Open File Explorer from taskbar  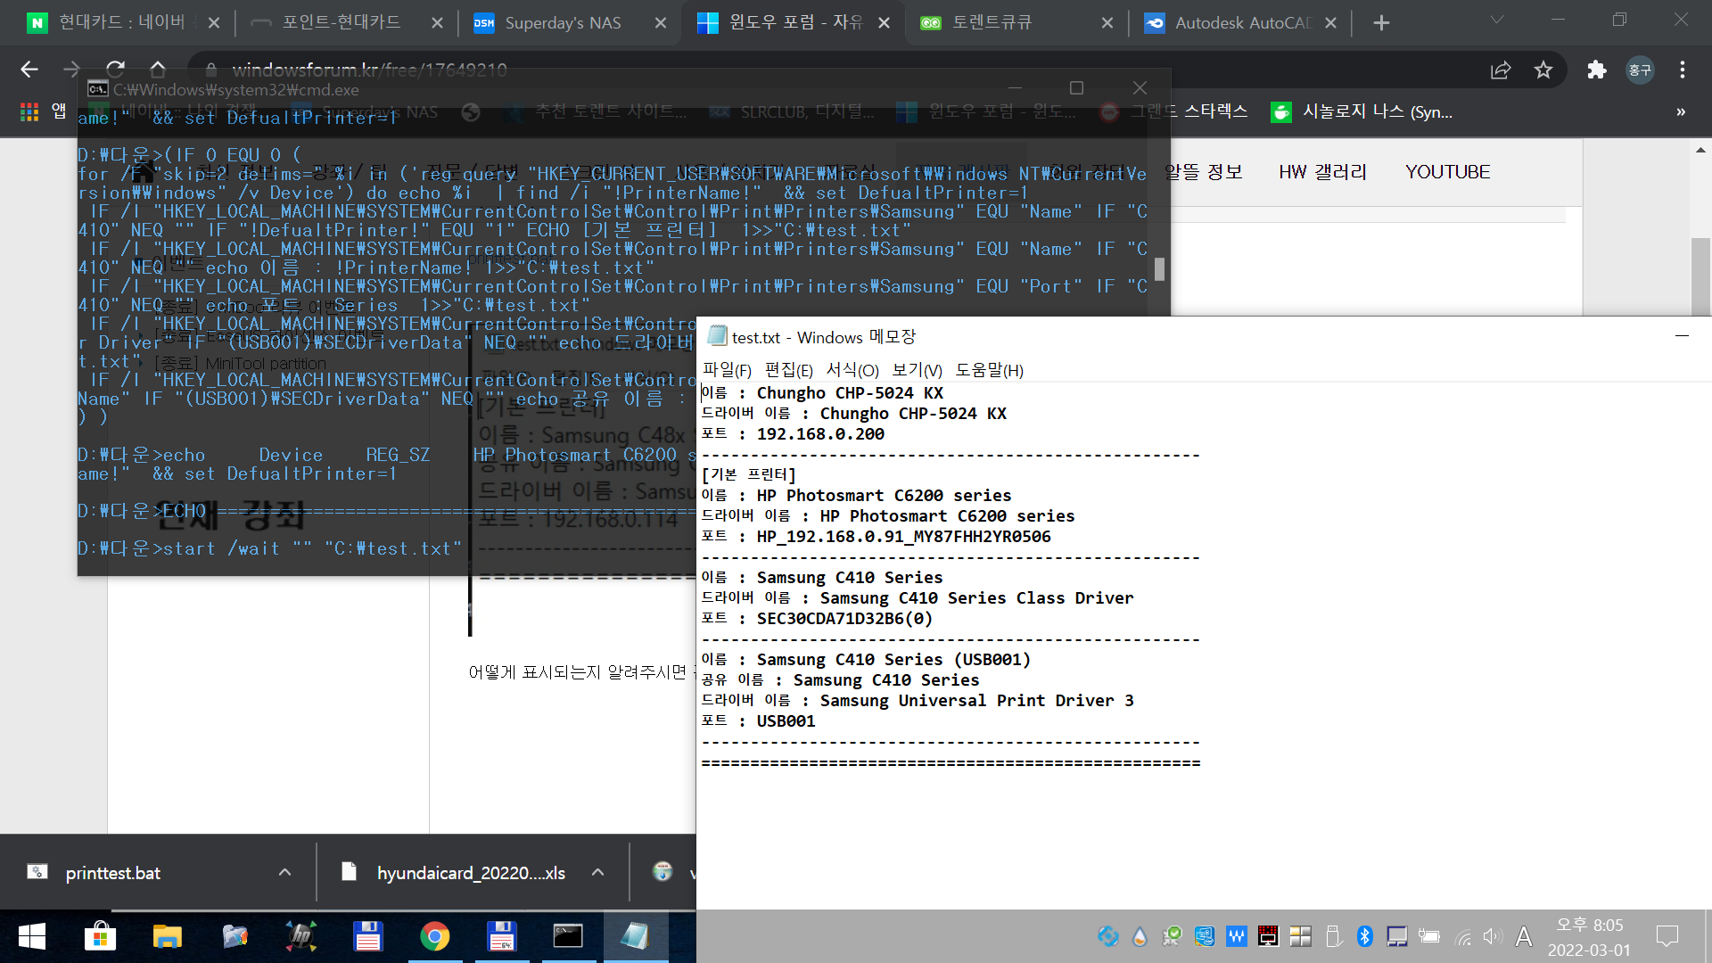pyautogui.click(x=167, y=936)
